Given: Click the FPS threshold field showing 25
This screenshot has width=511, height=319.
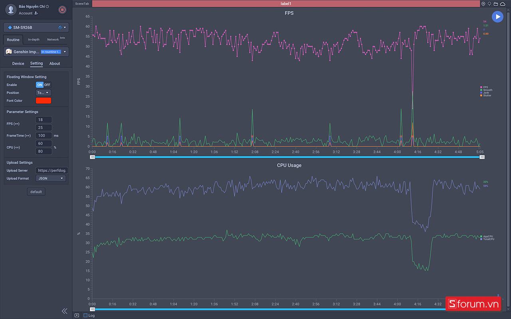Looking at the screenshot, I should [x=44, y=128].
